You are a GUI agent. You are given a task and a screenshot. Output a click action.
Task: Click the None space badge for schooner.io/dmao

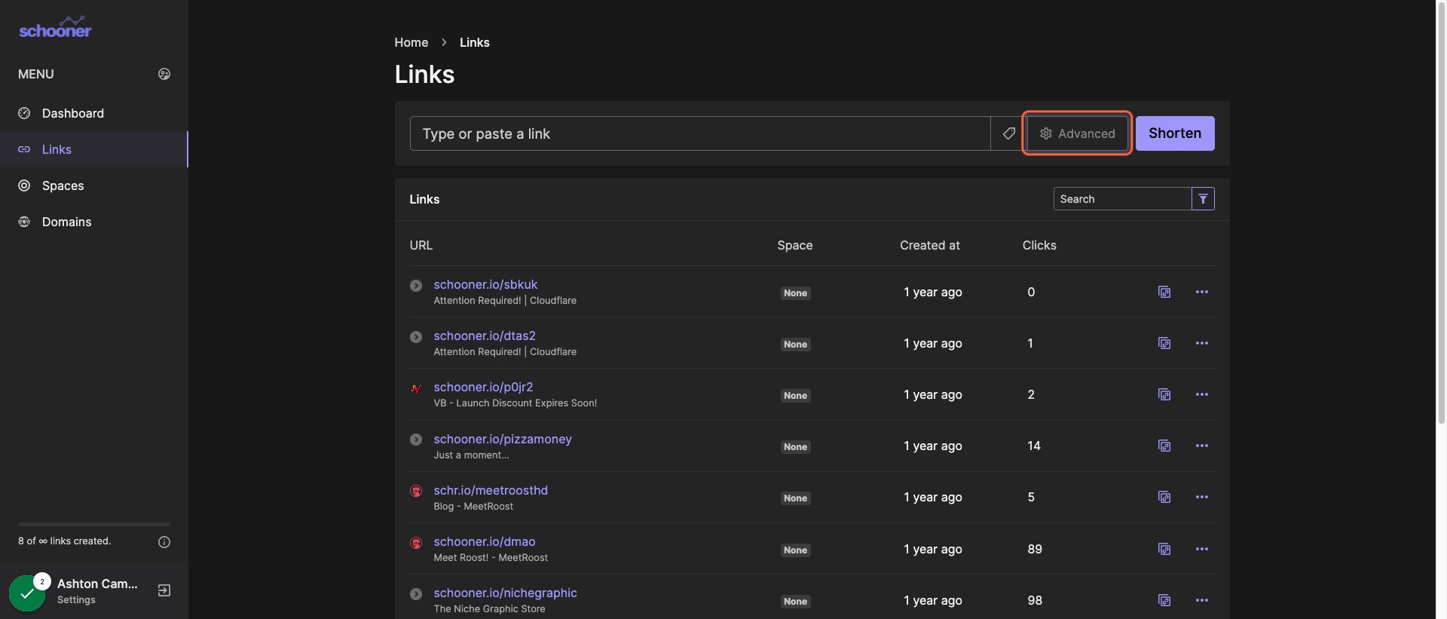[x=795, y=550]
